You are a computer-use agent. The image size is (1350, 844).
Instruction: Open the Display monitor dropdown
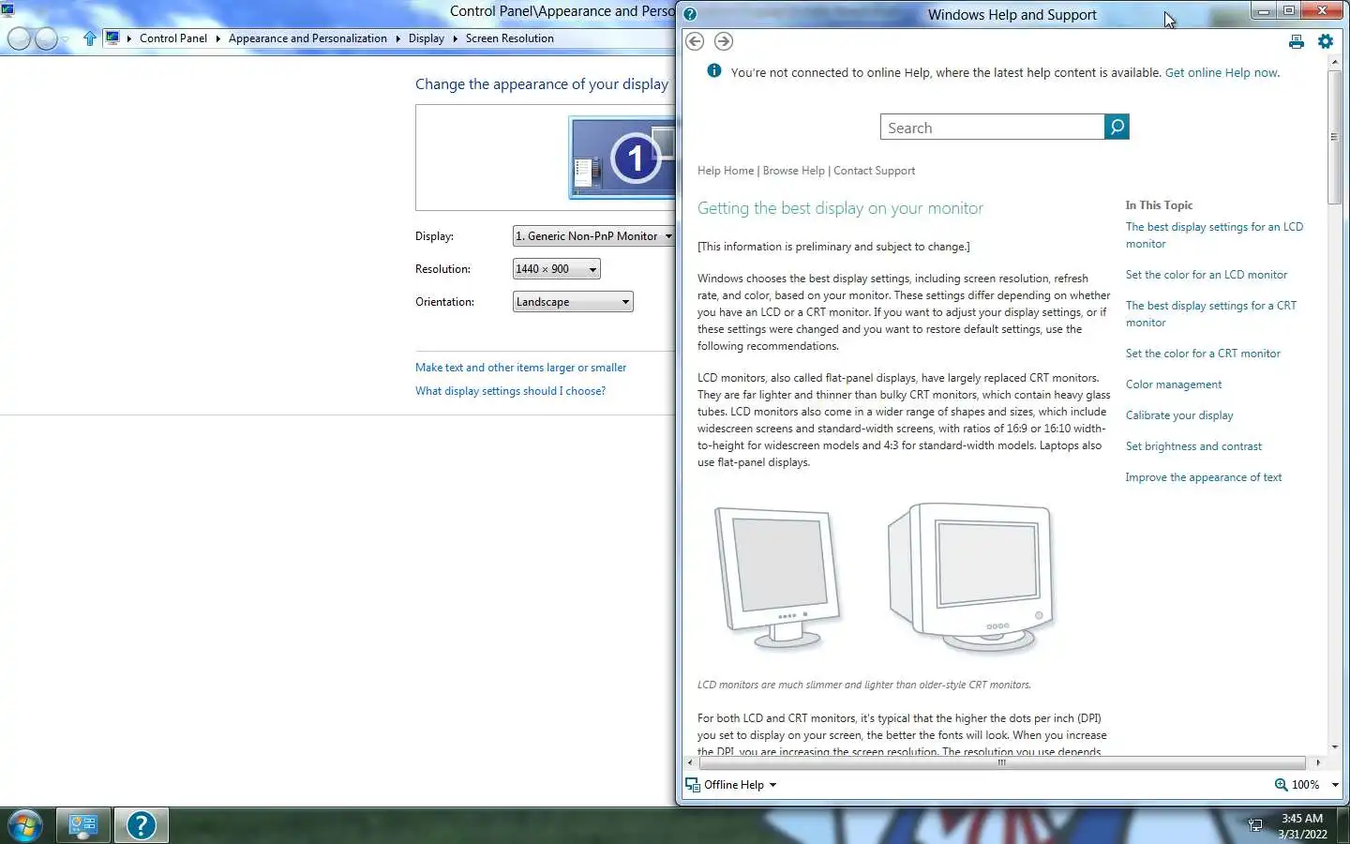[594, 236]
